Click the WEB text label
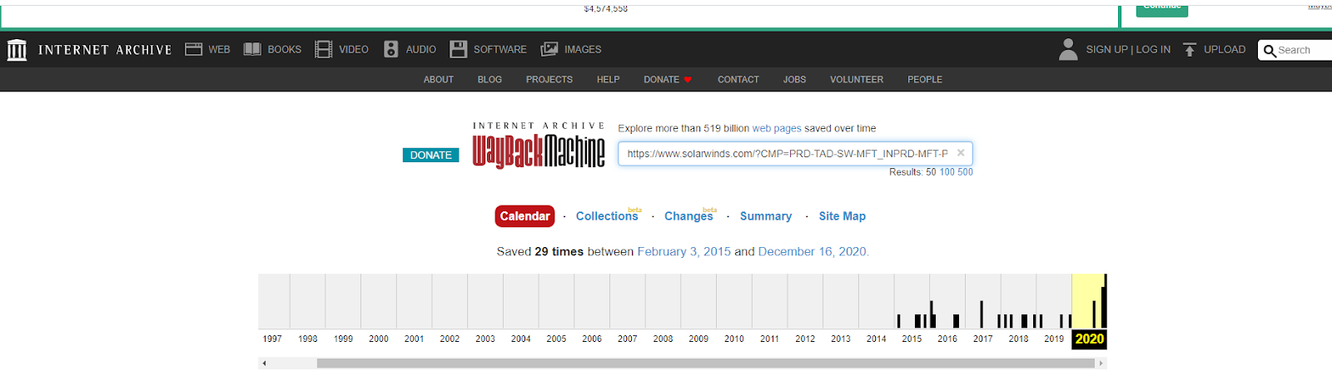1332x381 pixels. pyautogui.click(x=219, y=50)
